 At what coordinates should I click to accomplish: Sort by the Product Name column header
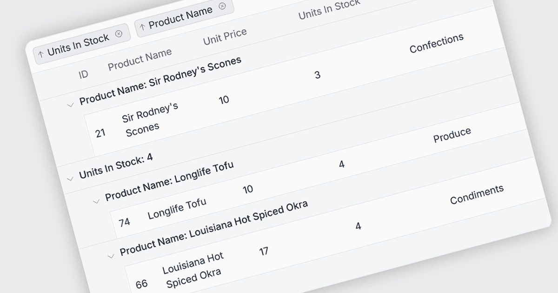[140, 60]
